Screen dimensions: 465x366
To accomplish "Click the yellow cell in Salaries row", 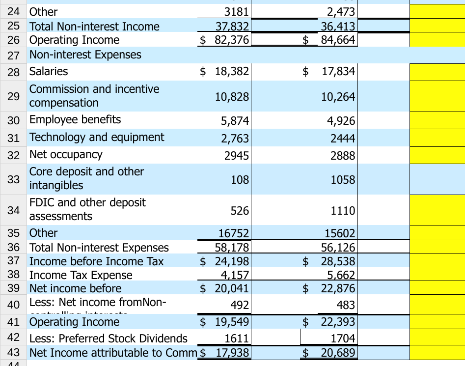I will [x=438, y=72].
